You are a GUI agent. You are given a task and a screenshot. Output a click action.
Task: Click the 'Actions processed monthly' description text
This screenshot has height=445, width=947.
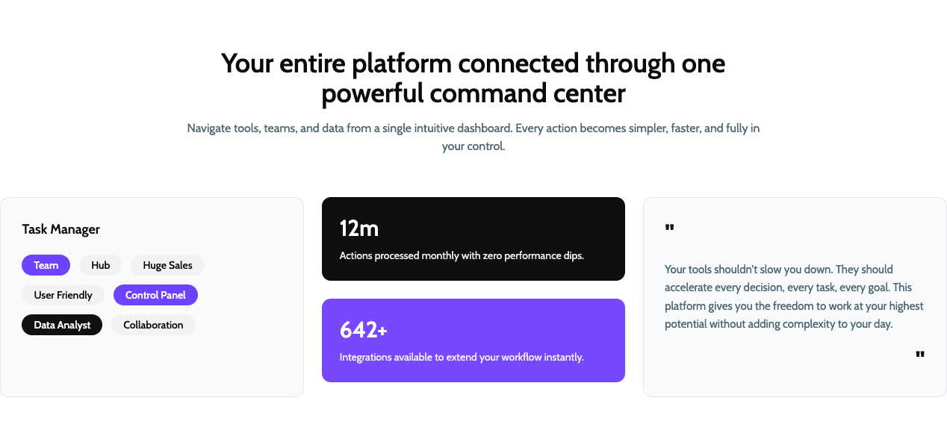click(461, 255)
